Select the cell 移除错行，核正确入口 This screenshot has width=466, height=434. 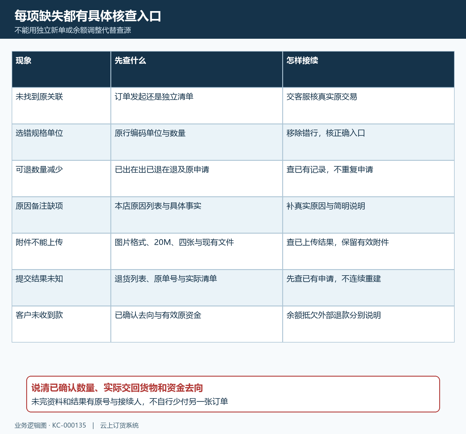[x=368, y=142]
